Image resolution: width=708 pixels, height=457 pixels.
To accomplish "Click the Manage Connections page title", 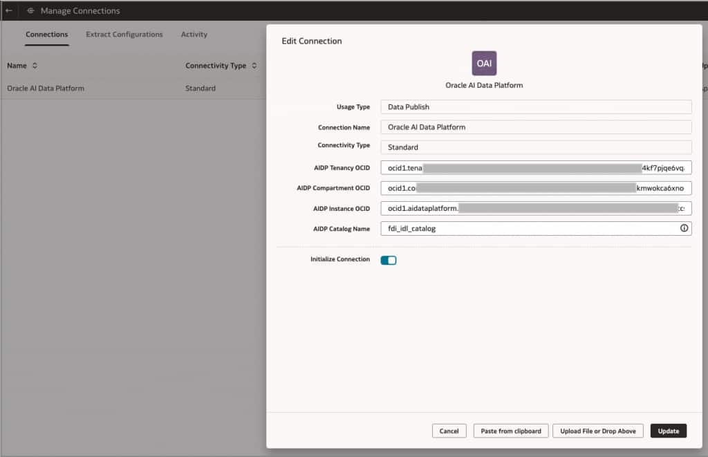I will [x=80, y=11].
